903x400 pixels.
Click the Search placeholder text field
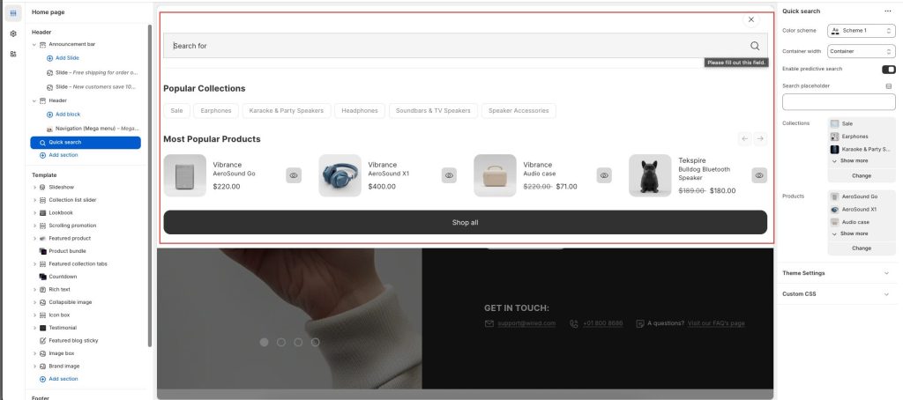pos(839,102)
